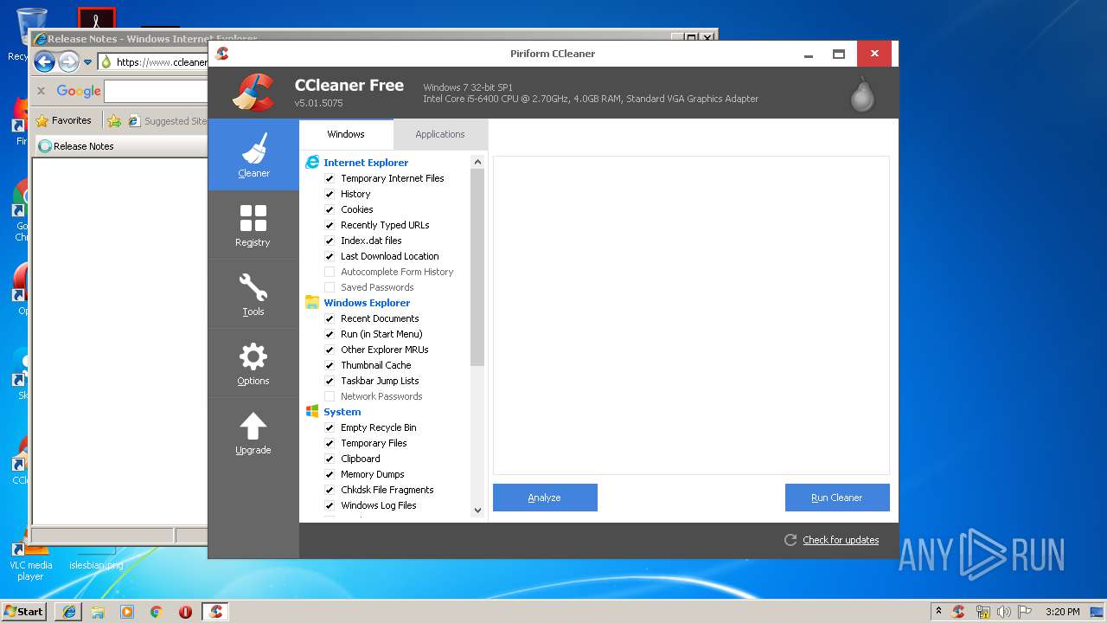Click the Internet Explorer category icon
The width and height of the screenshot is (1107, 623).
click(x=312, y=162)
